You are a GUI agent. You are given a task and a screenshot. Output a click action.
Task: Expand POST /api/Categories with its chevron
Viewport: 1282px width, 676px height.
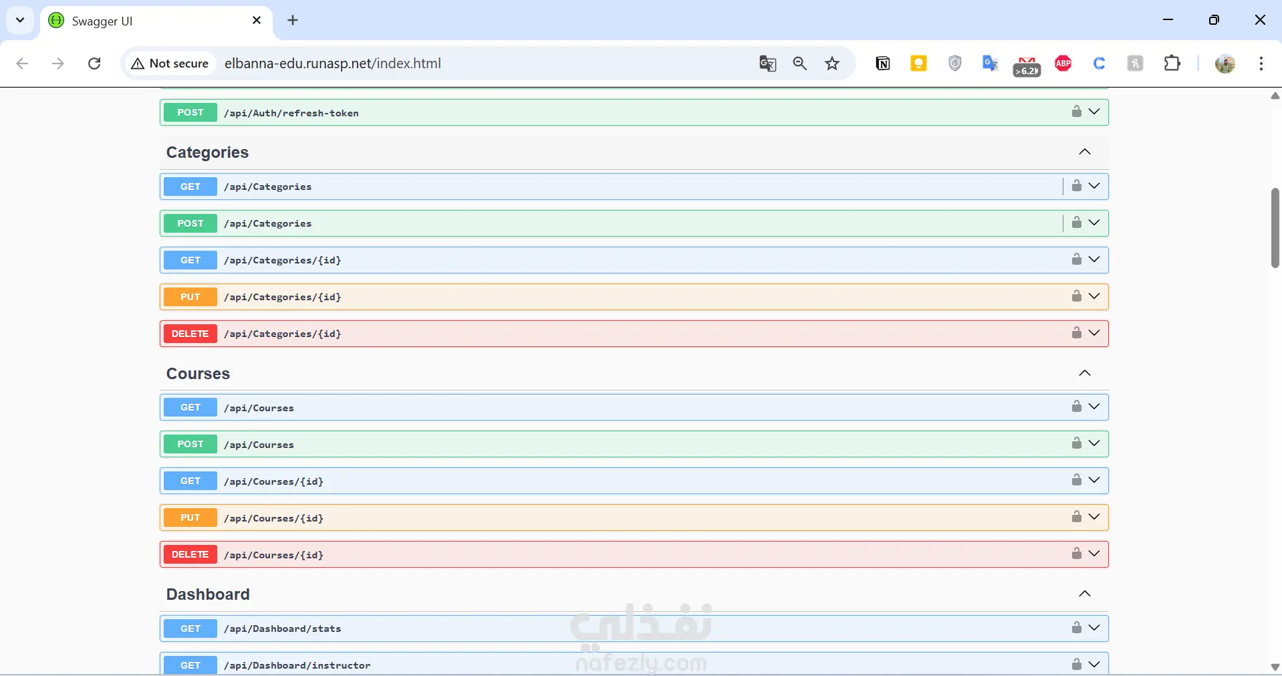click(x=1094, y=223)
